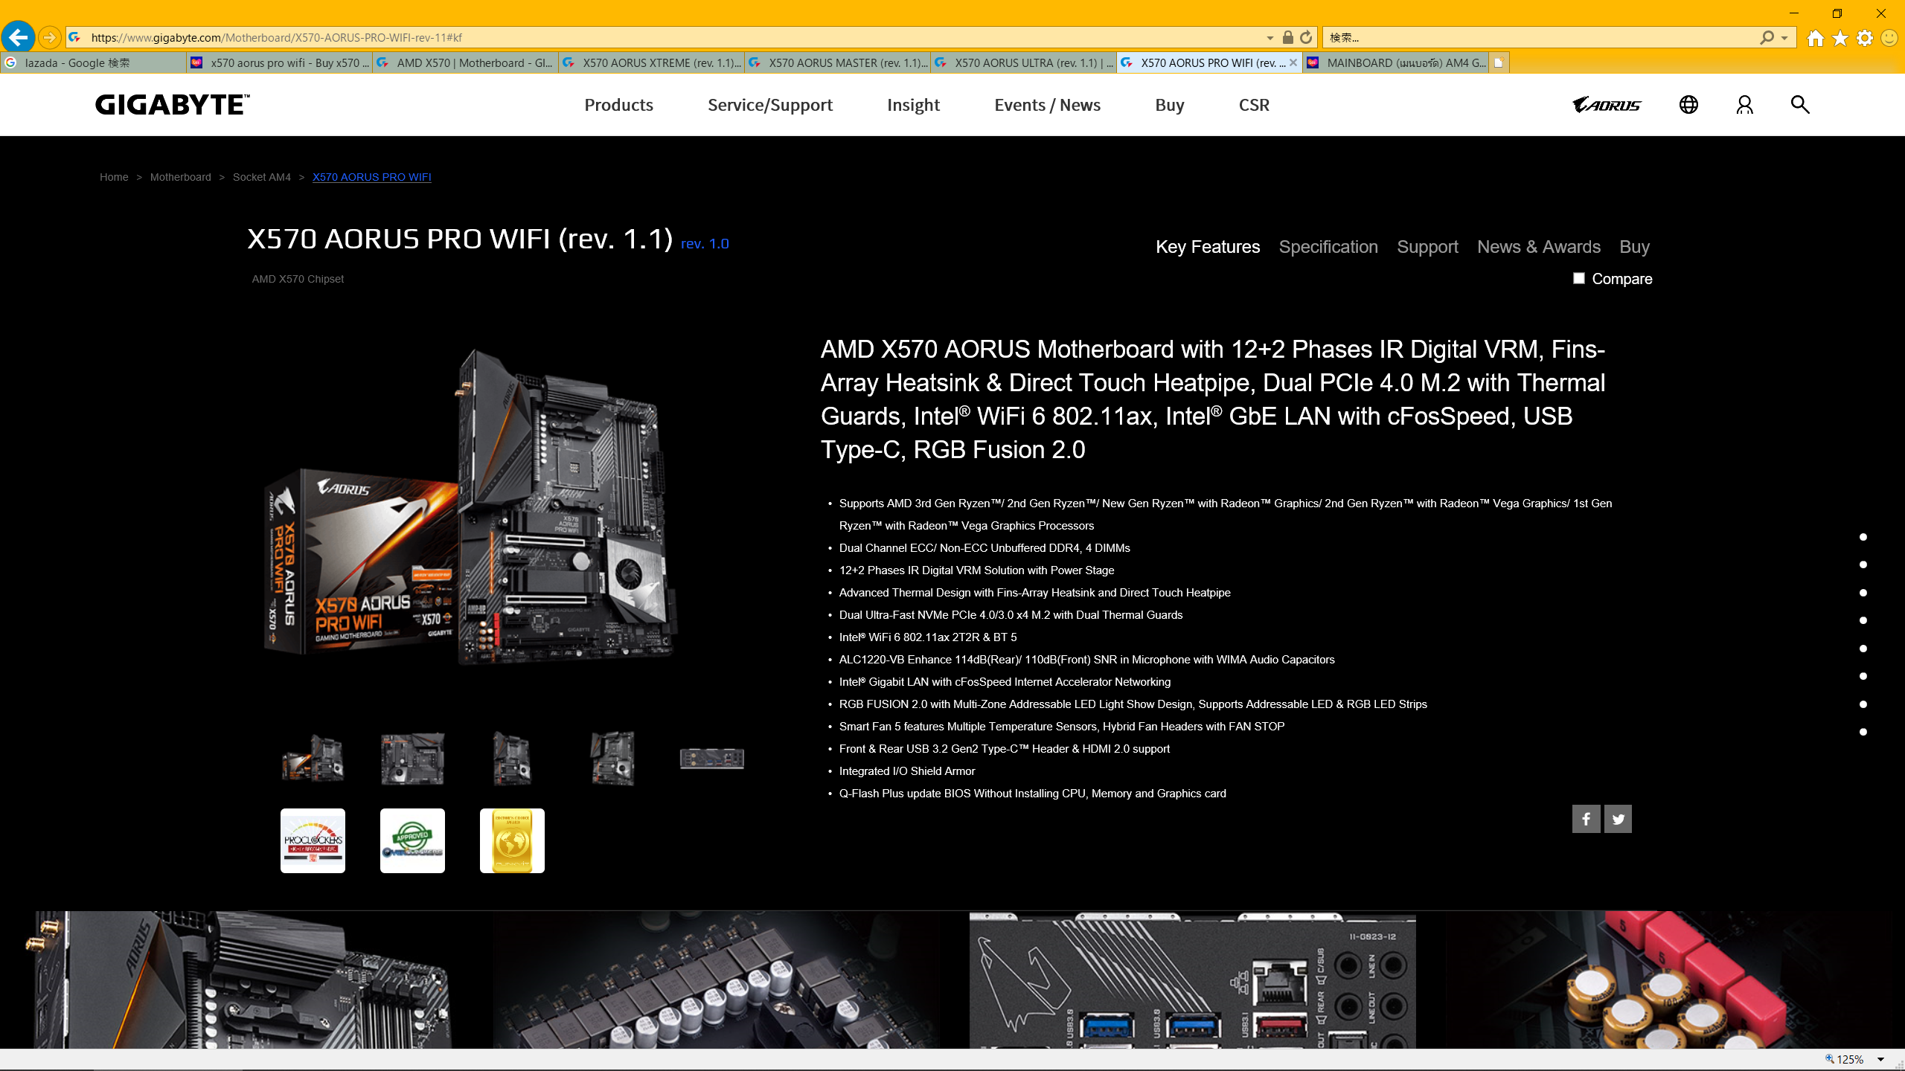
Task: Go back with the browser back arrow
Action: coord(19,36)
